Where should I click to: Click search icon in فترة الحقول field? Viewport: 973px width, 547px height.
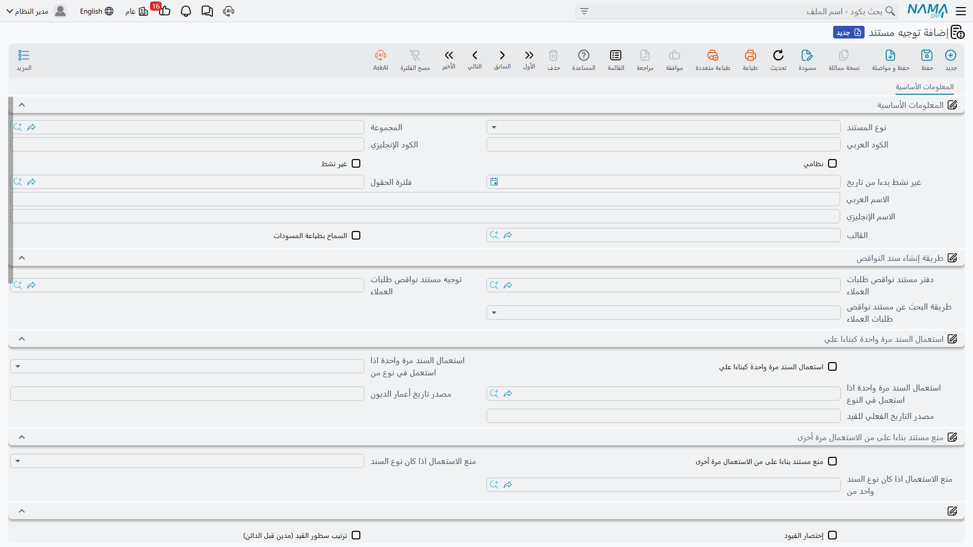(x=18, y=182)
